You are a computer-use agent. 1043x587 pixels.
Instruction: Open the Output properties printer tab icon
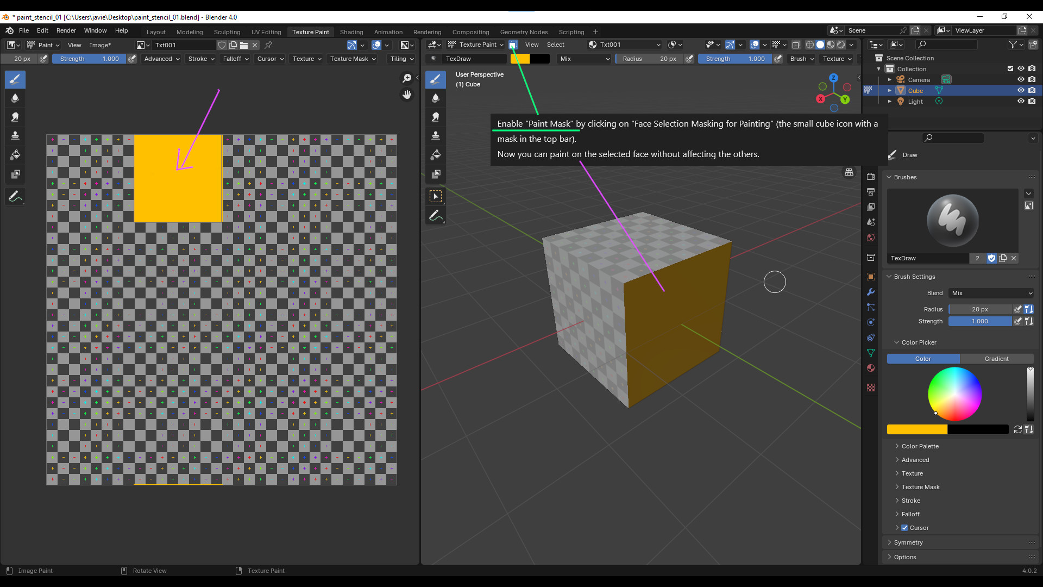point(871,192)
